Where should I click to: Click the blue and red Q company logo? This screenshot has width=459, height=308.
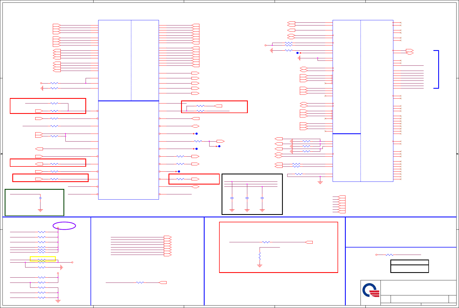click(371, 290)
